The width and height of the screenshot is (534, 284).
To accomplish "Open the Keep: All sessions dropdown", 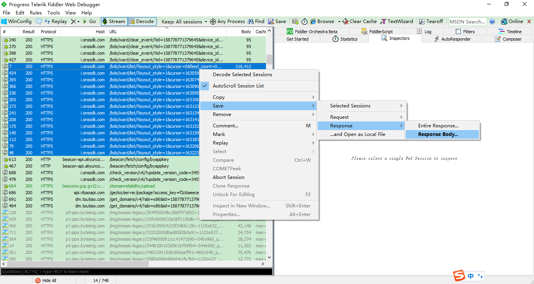I will (x=184, y=21).
